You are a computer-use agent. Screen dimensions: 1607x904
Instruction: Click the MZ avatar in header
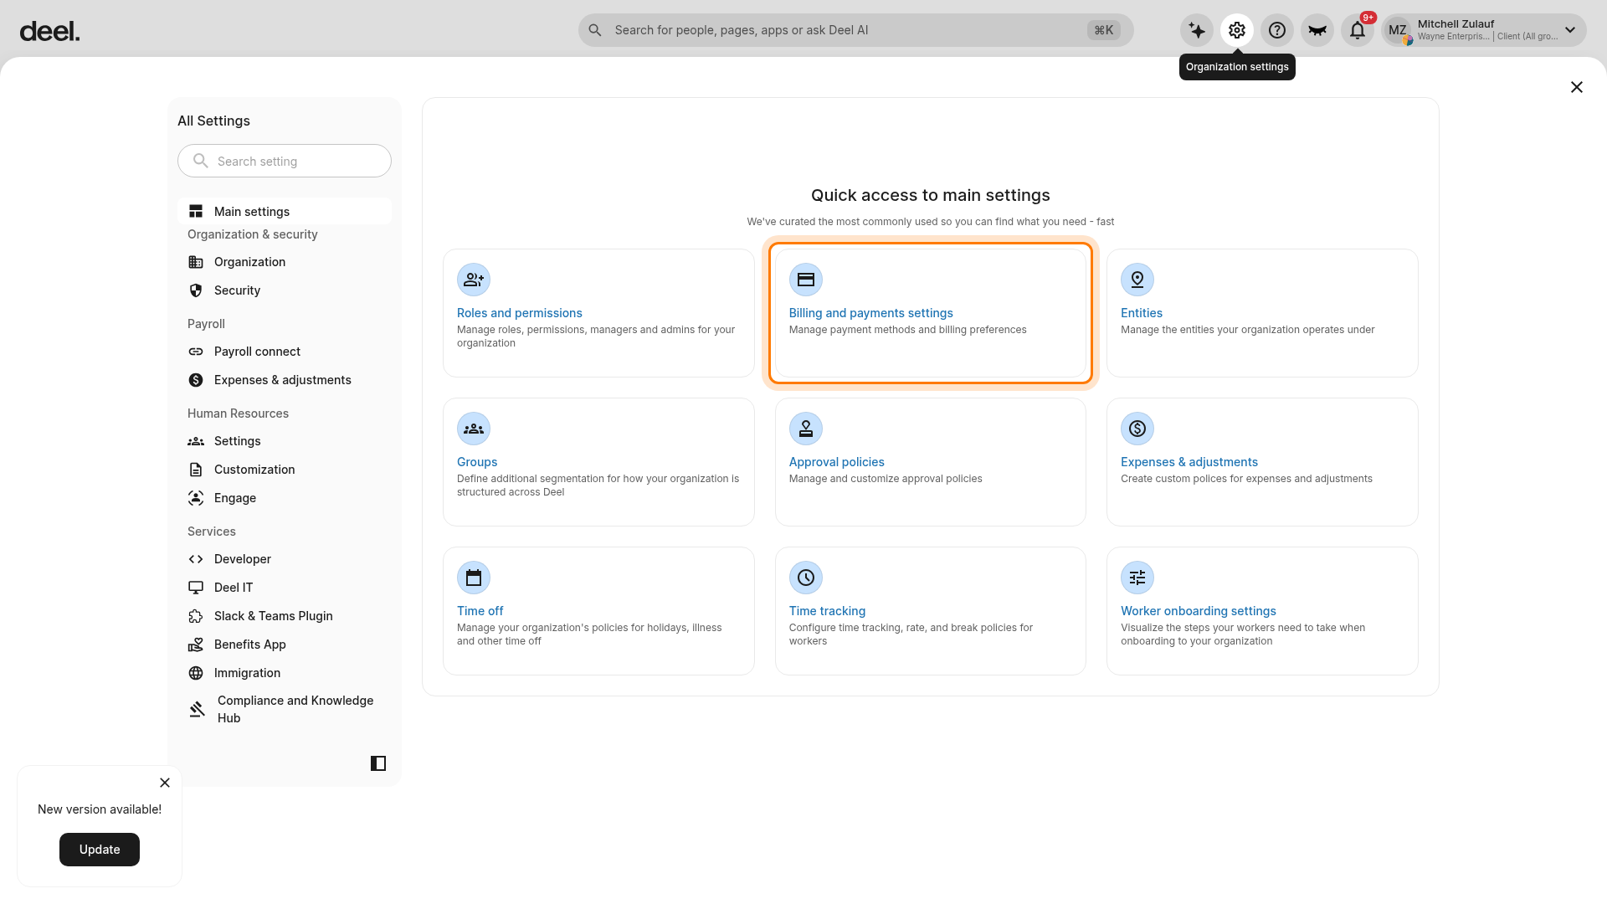(x=1399, y=31)
